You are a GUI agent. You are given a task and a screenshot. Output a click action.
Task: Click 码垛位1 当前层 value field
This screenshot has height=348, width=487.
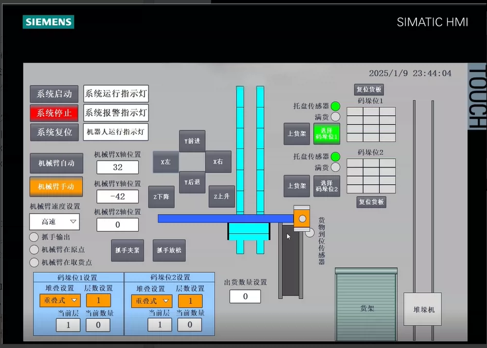pyautogui.click(x=68, y=325)
